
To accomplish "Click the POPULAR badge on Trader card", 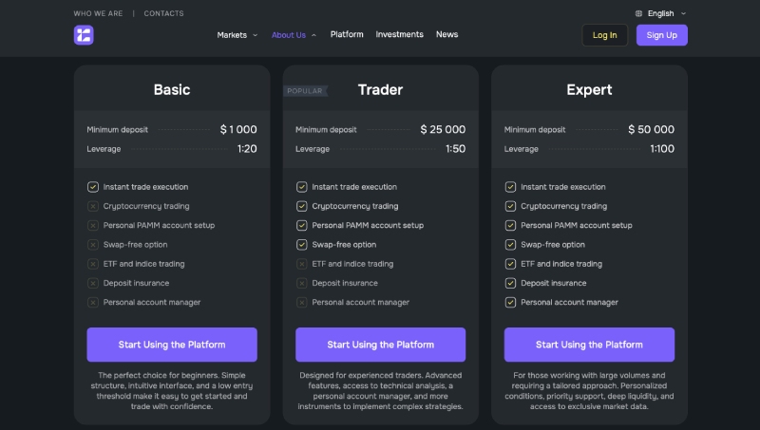I will (x=305, y=91).
